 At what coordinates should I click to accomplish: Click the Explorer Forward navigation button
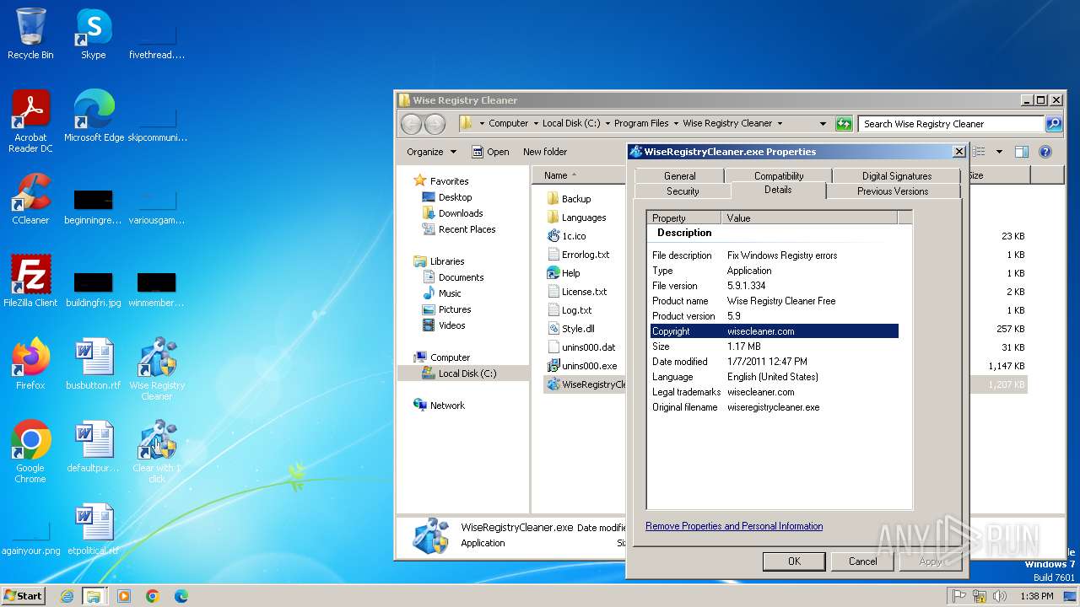435,124
